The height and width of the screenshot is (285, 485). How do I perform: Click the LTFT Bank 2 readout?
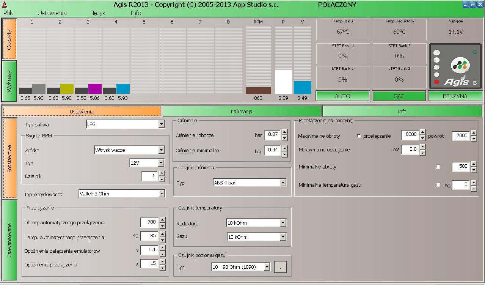click(399, 77)
